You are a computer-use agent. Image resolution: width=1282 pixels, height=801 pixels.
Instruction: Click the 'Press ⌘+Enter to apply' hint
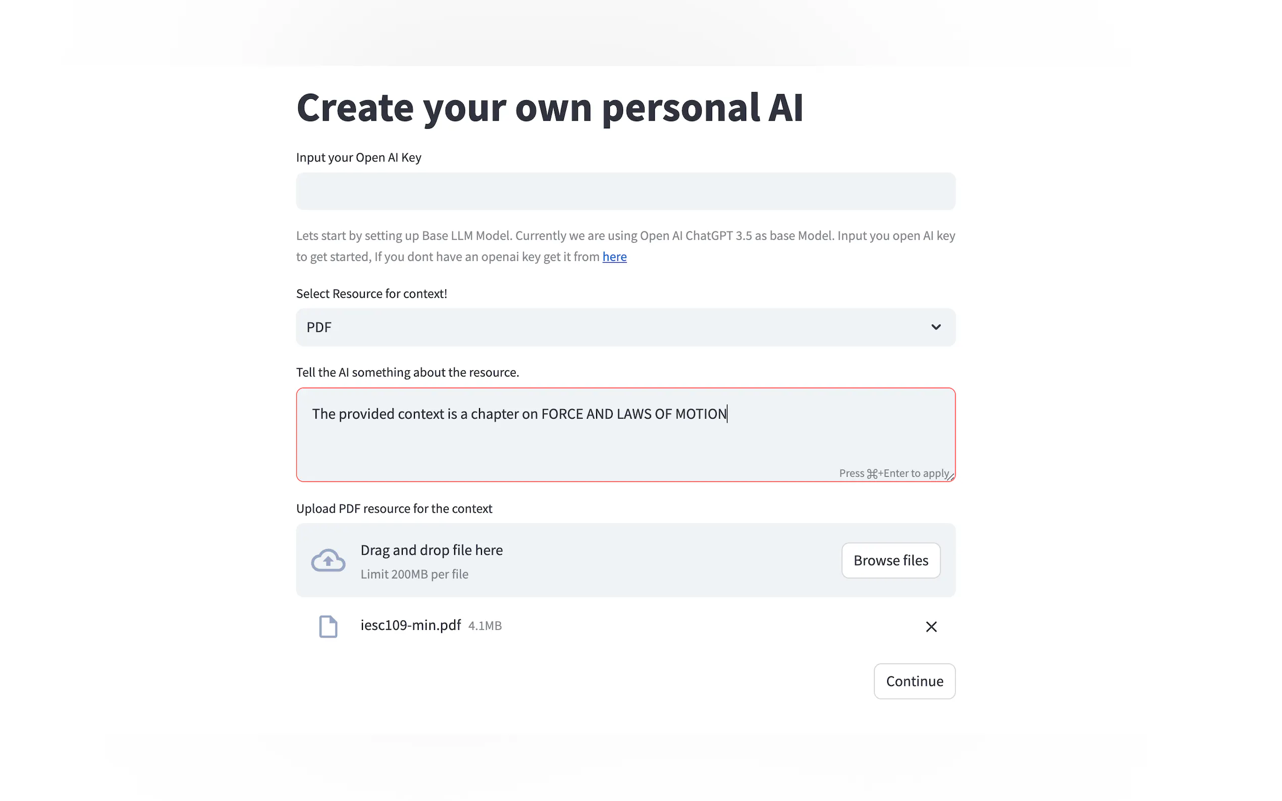tap(894, 473)
